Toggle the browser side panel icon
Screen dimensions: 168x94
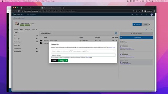point(143,11)
